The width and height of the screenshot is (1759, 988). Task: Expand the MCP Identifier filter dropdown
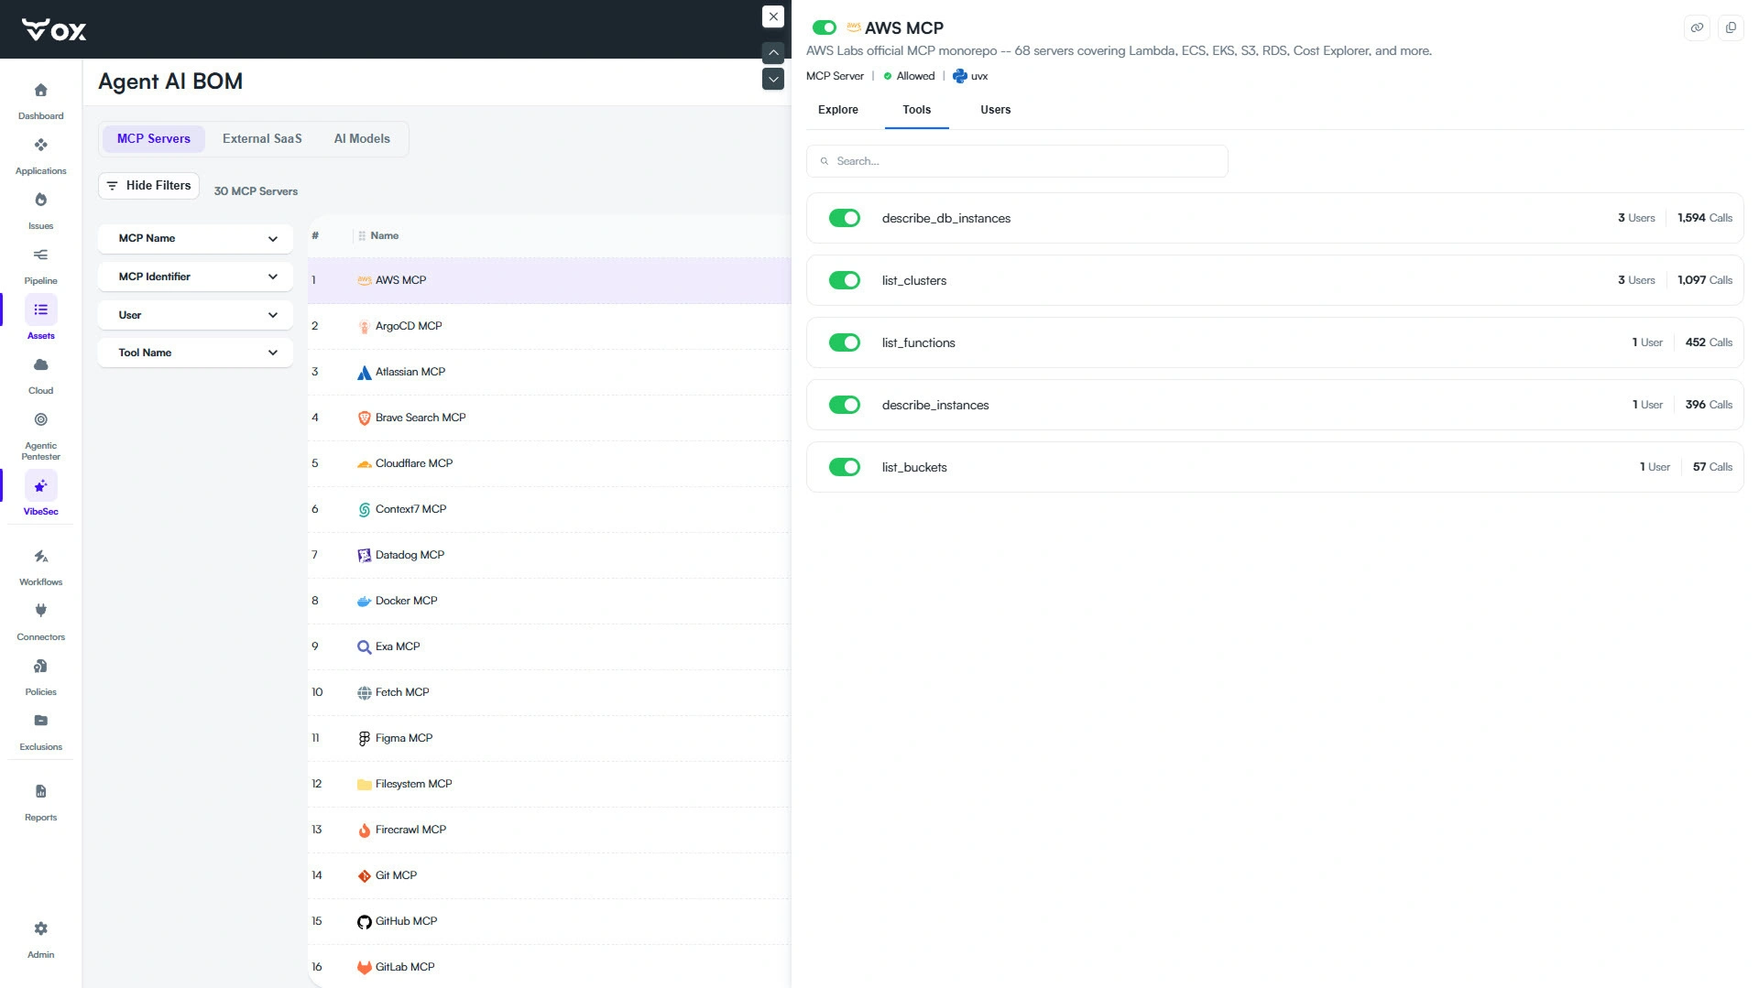click(x=195, y=277)
